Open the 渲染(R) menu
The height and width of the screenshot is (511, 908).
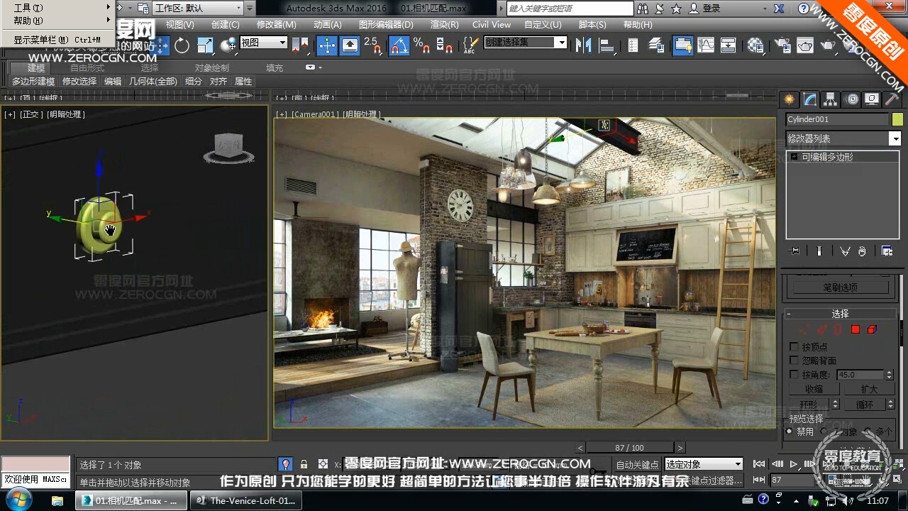pos(445,25)
